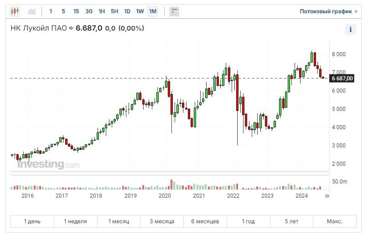Screen dimensions: 368x236
Task: Set the 15 minute interval
Action: pos(76,11)
